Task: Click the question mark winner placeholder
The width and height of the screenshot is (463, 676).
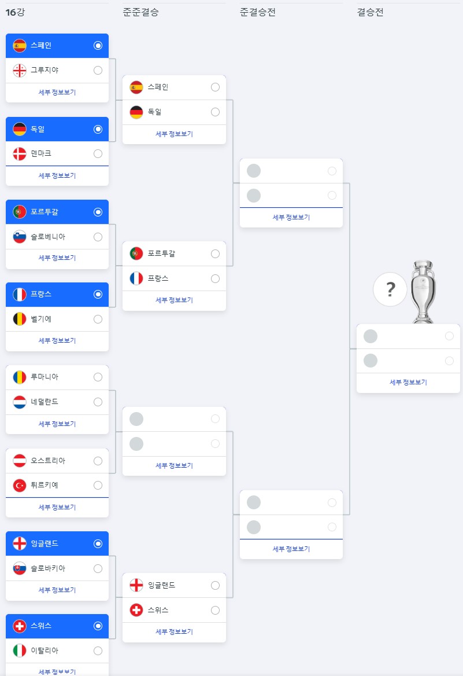Action: coord(390,289)
